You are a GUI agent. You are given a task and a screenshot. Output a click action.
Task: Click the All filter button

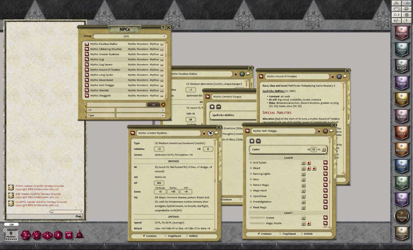point(154,105)
